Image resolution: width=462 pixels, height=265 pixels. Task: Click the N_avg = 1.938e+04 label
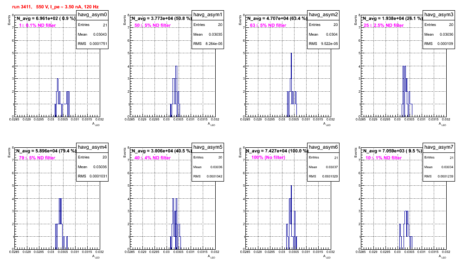[x=392, y=18]
